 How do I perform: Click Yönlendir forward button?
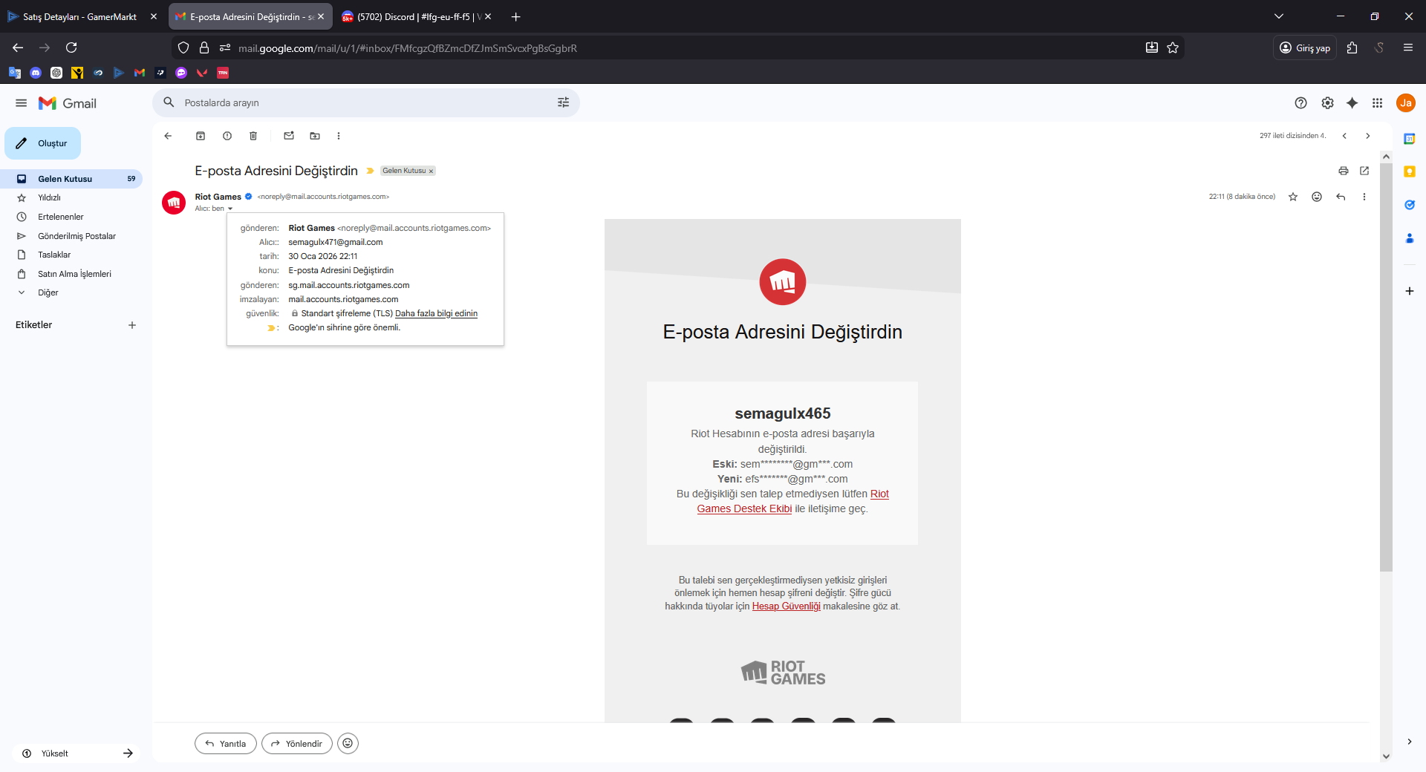pos(297,743)
